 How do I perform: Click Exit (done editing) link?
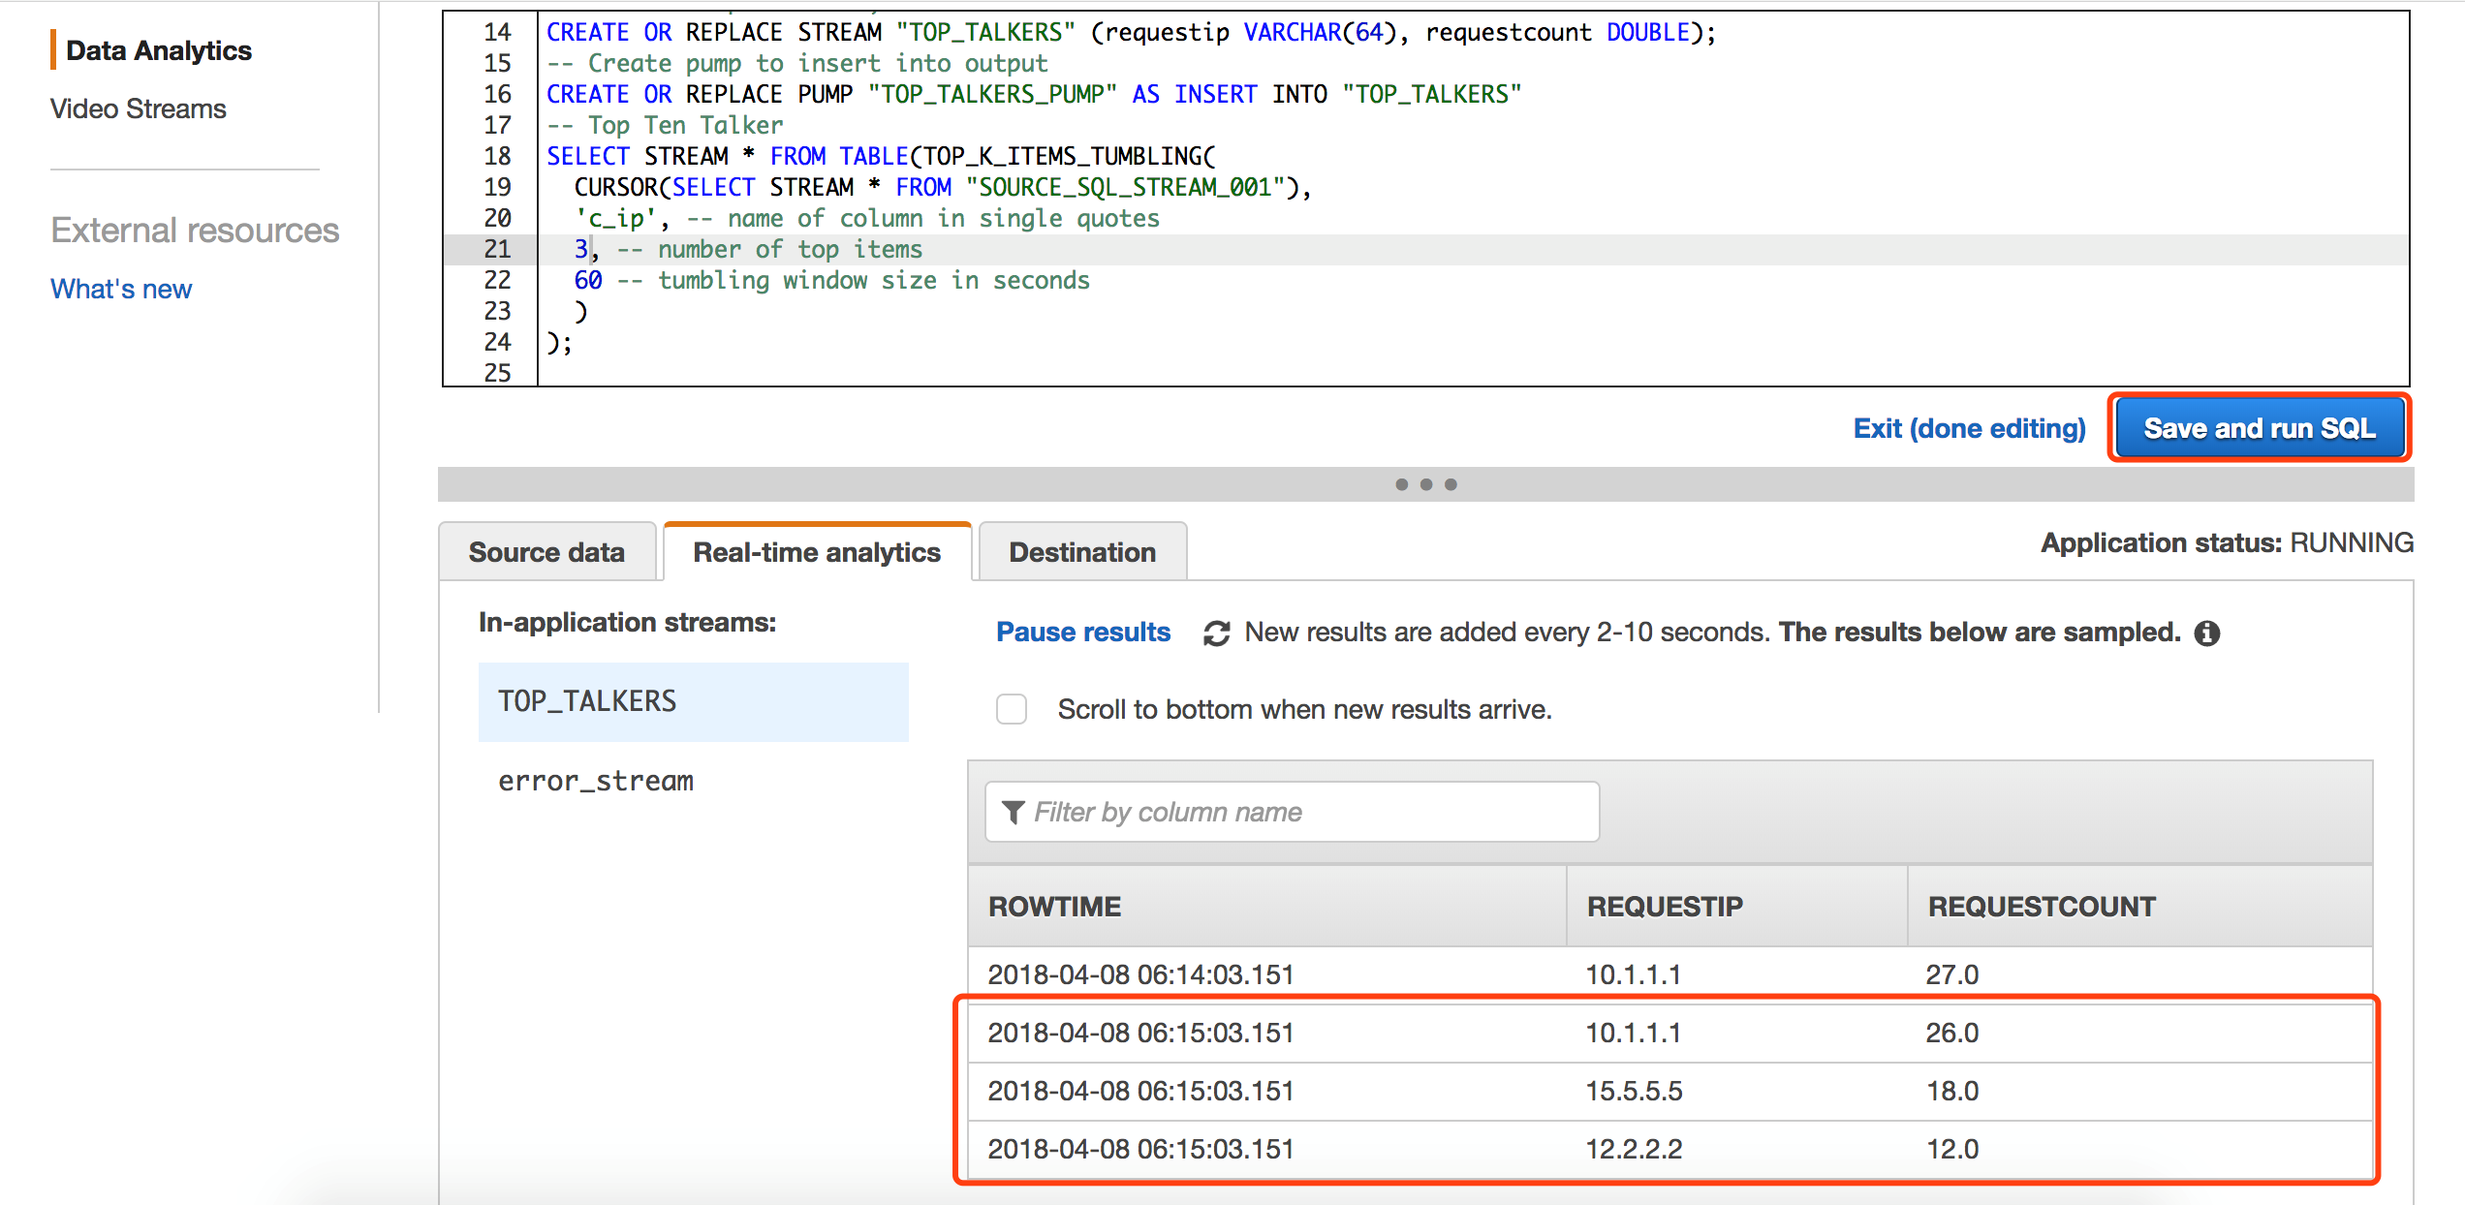1969,428
